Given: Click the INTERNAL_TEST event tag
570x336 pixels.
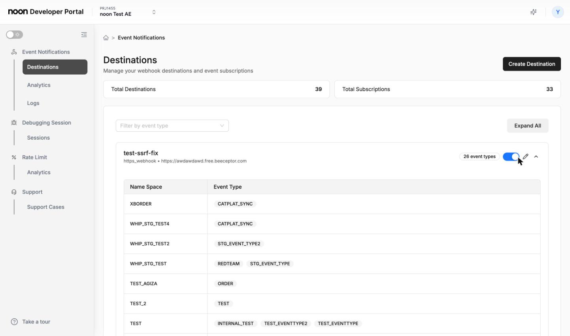Looking at the screenshot, I should point(236,323).
